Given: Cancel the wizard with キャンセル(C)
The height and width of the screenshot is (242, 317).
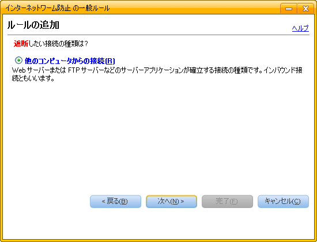Looking at the screenshot, I should [283, 201].
